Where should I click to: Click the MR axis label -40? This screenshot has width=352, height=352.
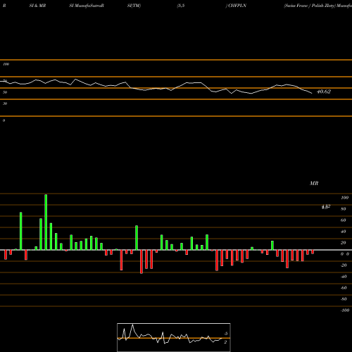[344, 277]
